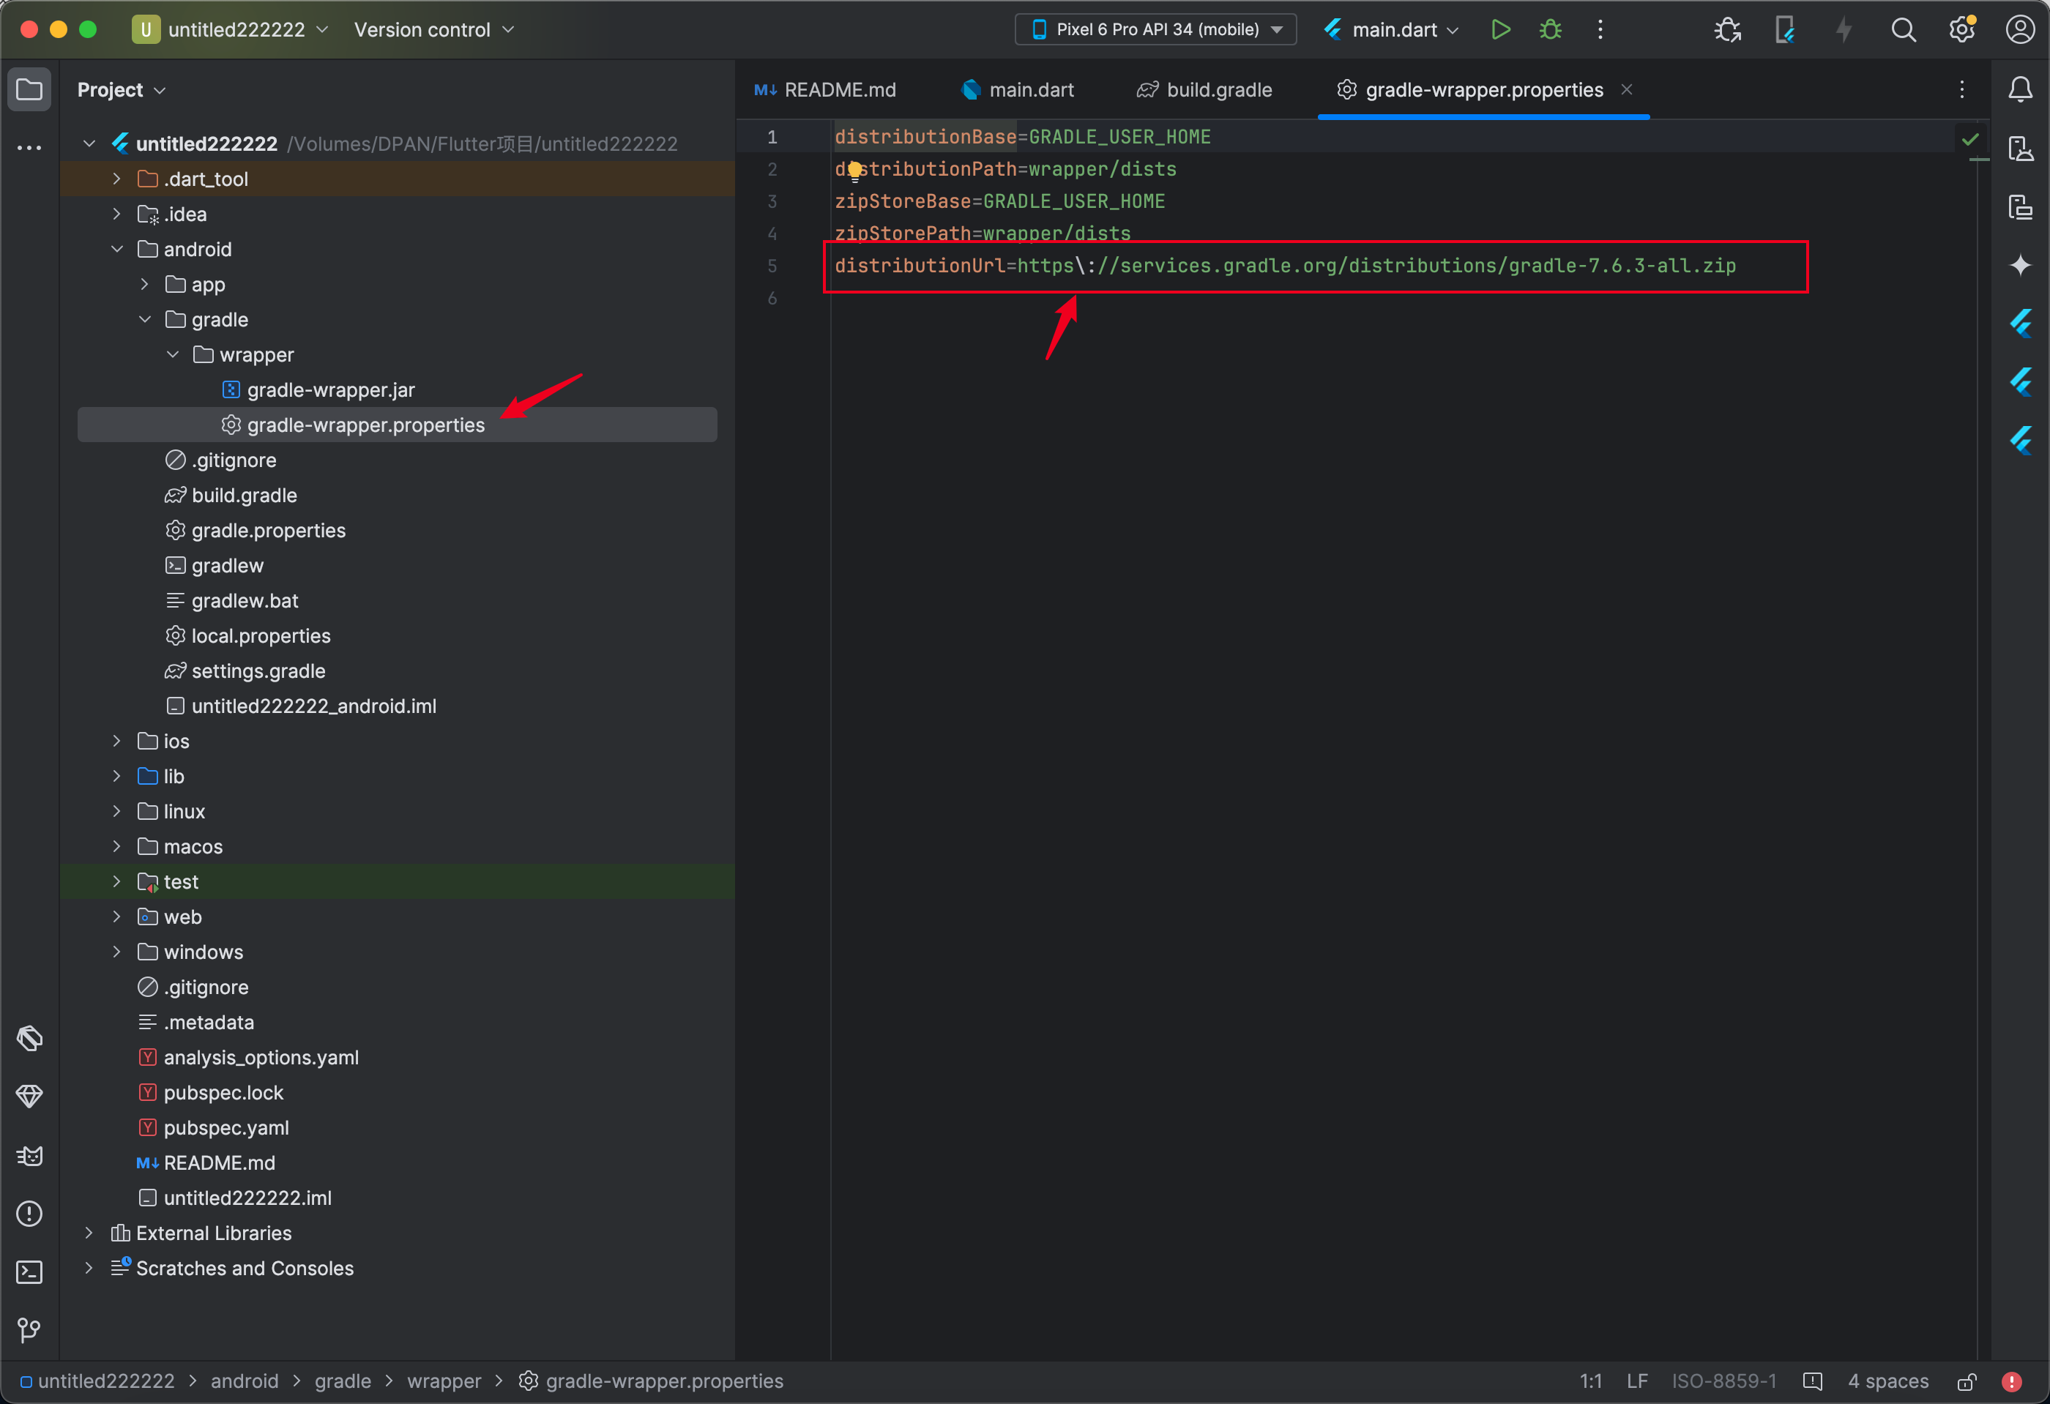This screenshot has height=1404, width=2050.
Task: Open More tool windows ellipsis in sidebar
Action: [29, 147]
